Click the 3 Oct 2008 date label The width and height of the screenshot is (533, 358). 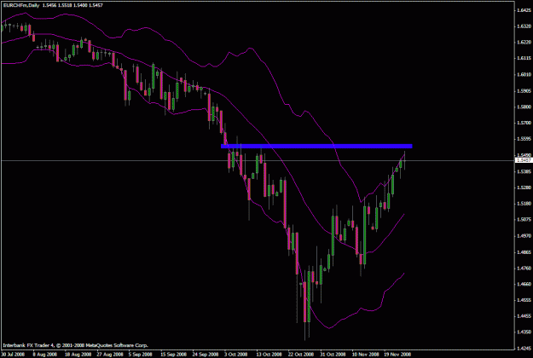[236, 355]
